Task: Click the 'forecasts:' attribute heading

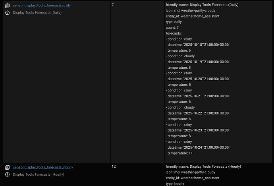Action: click(174, 33)
